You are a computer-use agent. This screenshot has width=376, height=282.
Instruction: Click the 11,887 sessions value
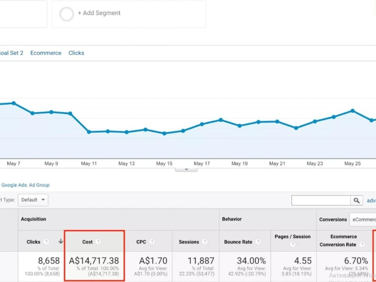[x=201, y=261]
